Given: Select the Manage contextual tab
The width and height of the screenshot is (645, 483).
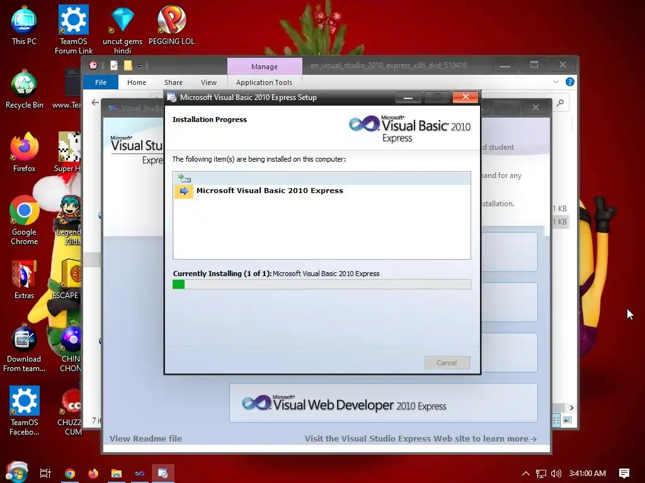Looking at the screenshot, I should click(x=265, y=67).
